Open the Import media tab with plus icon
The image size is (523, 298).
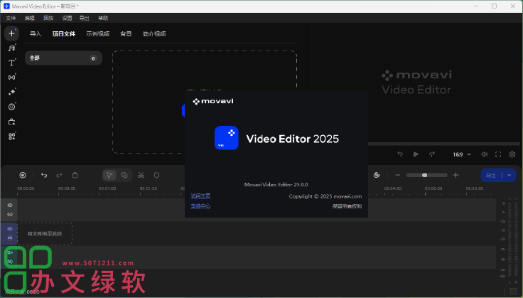pyautogui.click(x=11, y=33)
